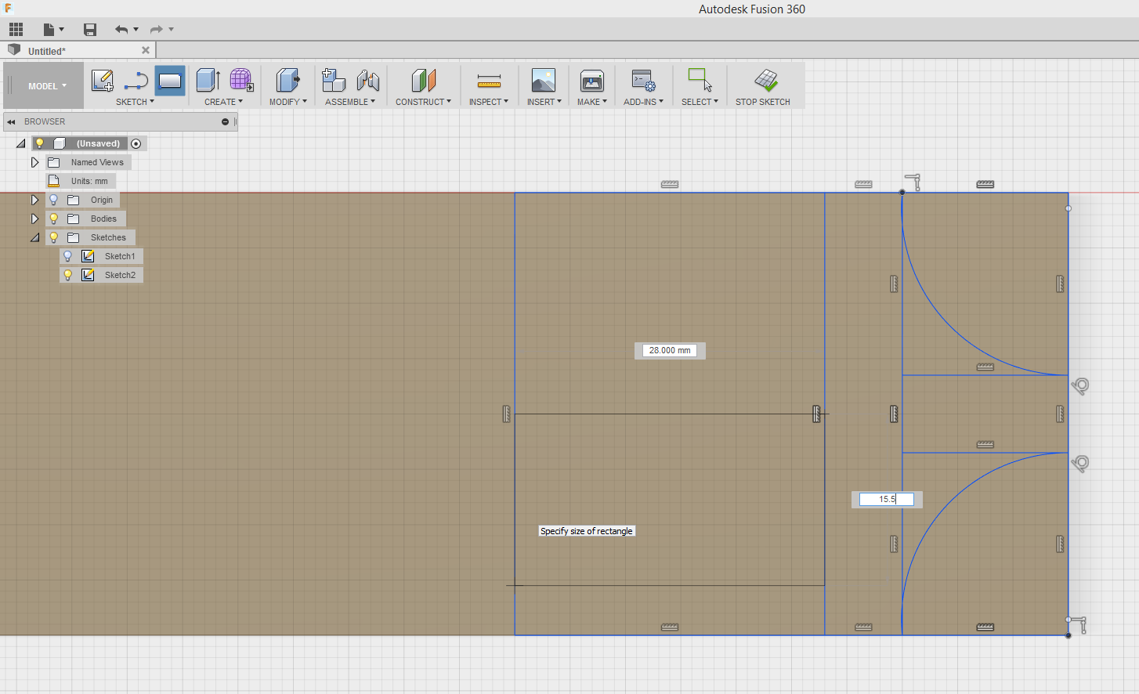
Task: Toggle visibility bulb of Sketch2
Action: [x=68, y=275]
